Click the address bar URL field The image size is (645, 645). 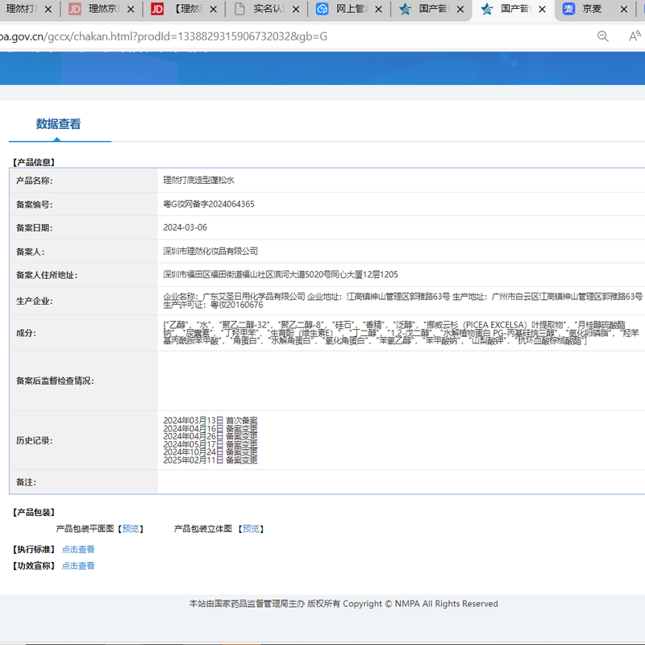tap(242, 37)
